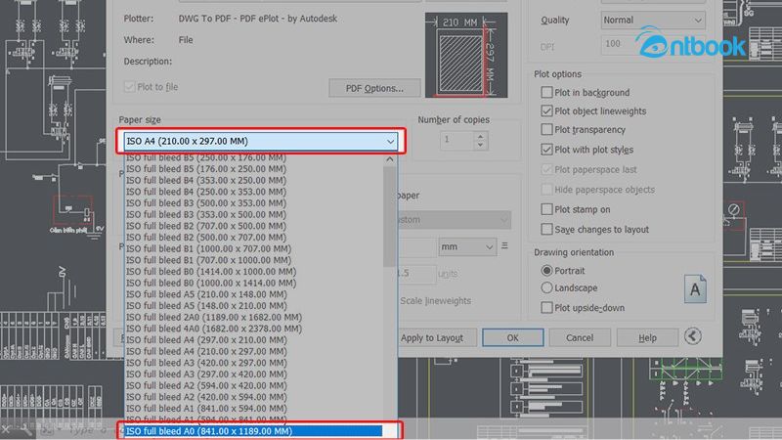Enable Plot upside-down option
Image resolution: width=782 pixels, height=440 pixels.
click(x=546, y=307)
